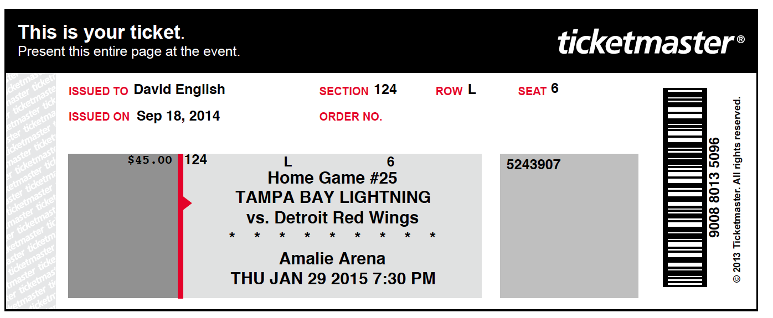The width and height of the screenshot is (773, 318).
Task: Click the barcode number 9008 8013 5096
Action: [x=714, y=187]
